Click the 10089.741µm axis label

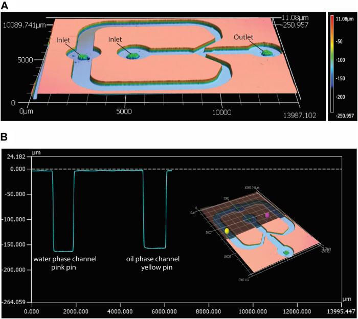(x=24, y=25)
